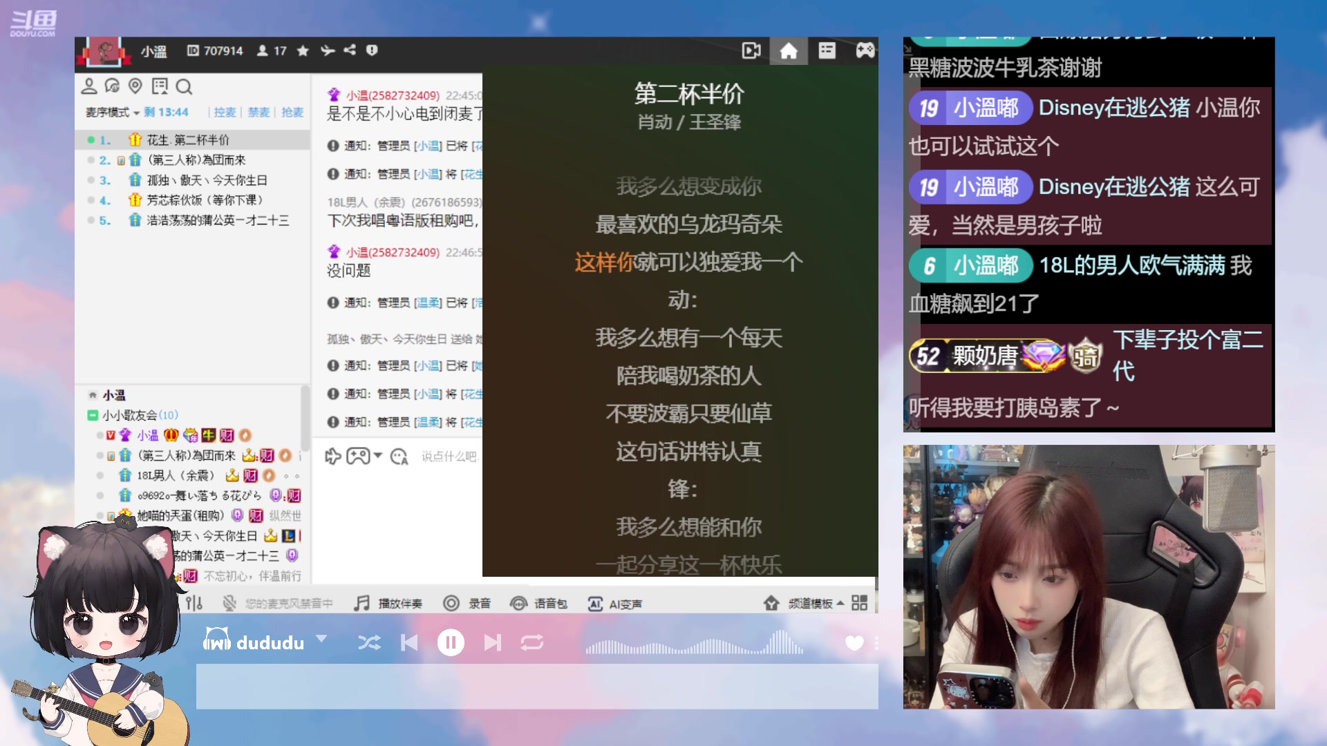Click the 说点什么吧 chat input field
The image size is (1327, 746).
point(449,457)
